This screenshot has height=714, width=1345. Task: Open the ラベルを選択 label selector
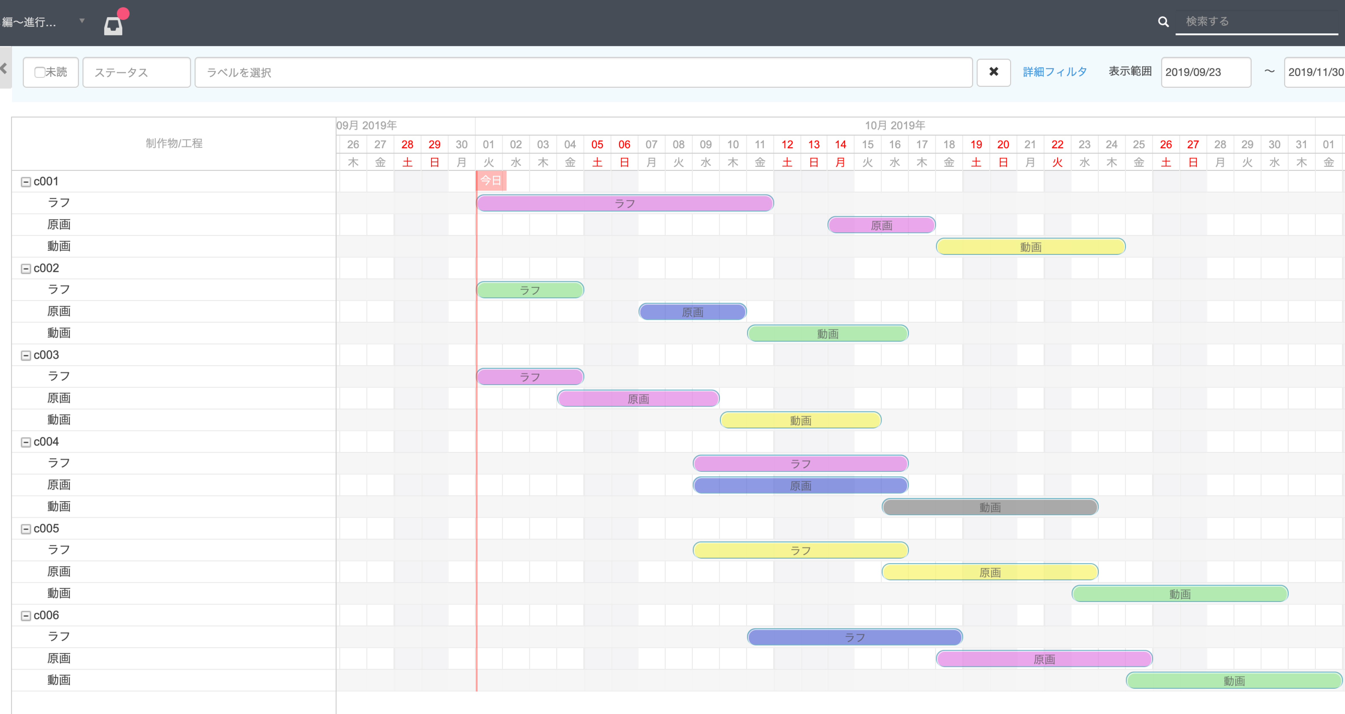coord(583,72)
